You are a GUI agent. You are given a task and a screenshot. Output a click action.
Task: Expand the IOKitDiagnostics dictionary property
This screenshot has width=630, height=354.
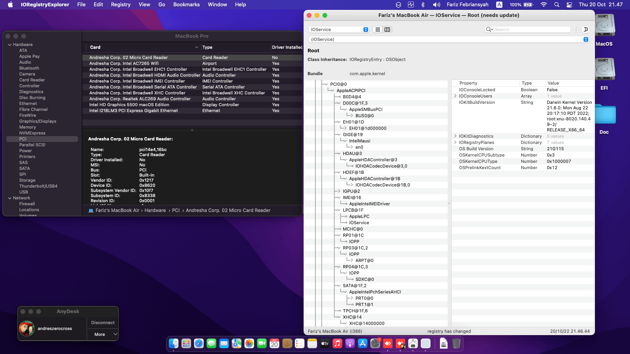pos(456,136)
